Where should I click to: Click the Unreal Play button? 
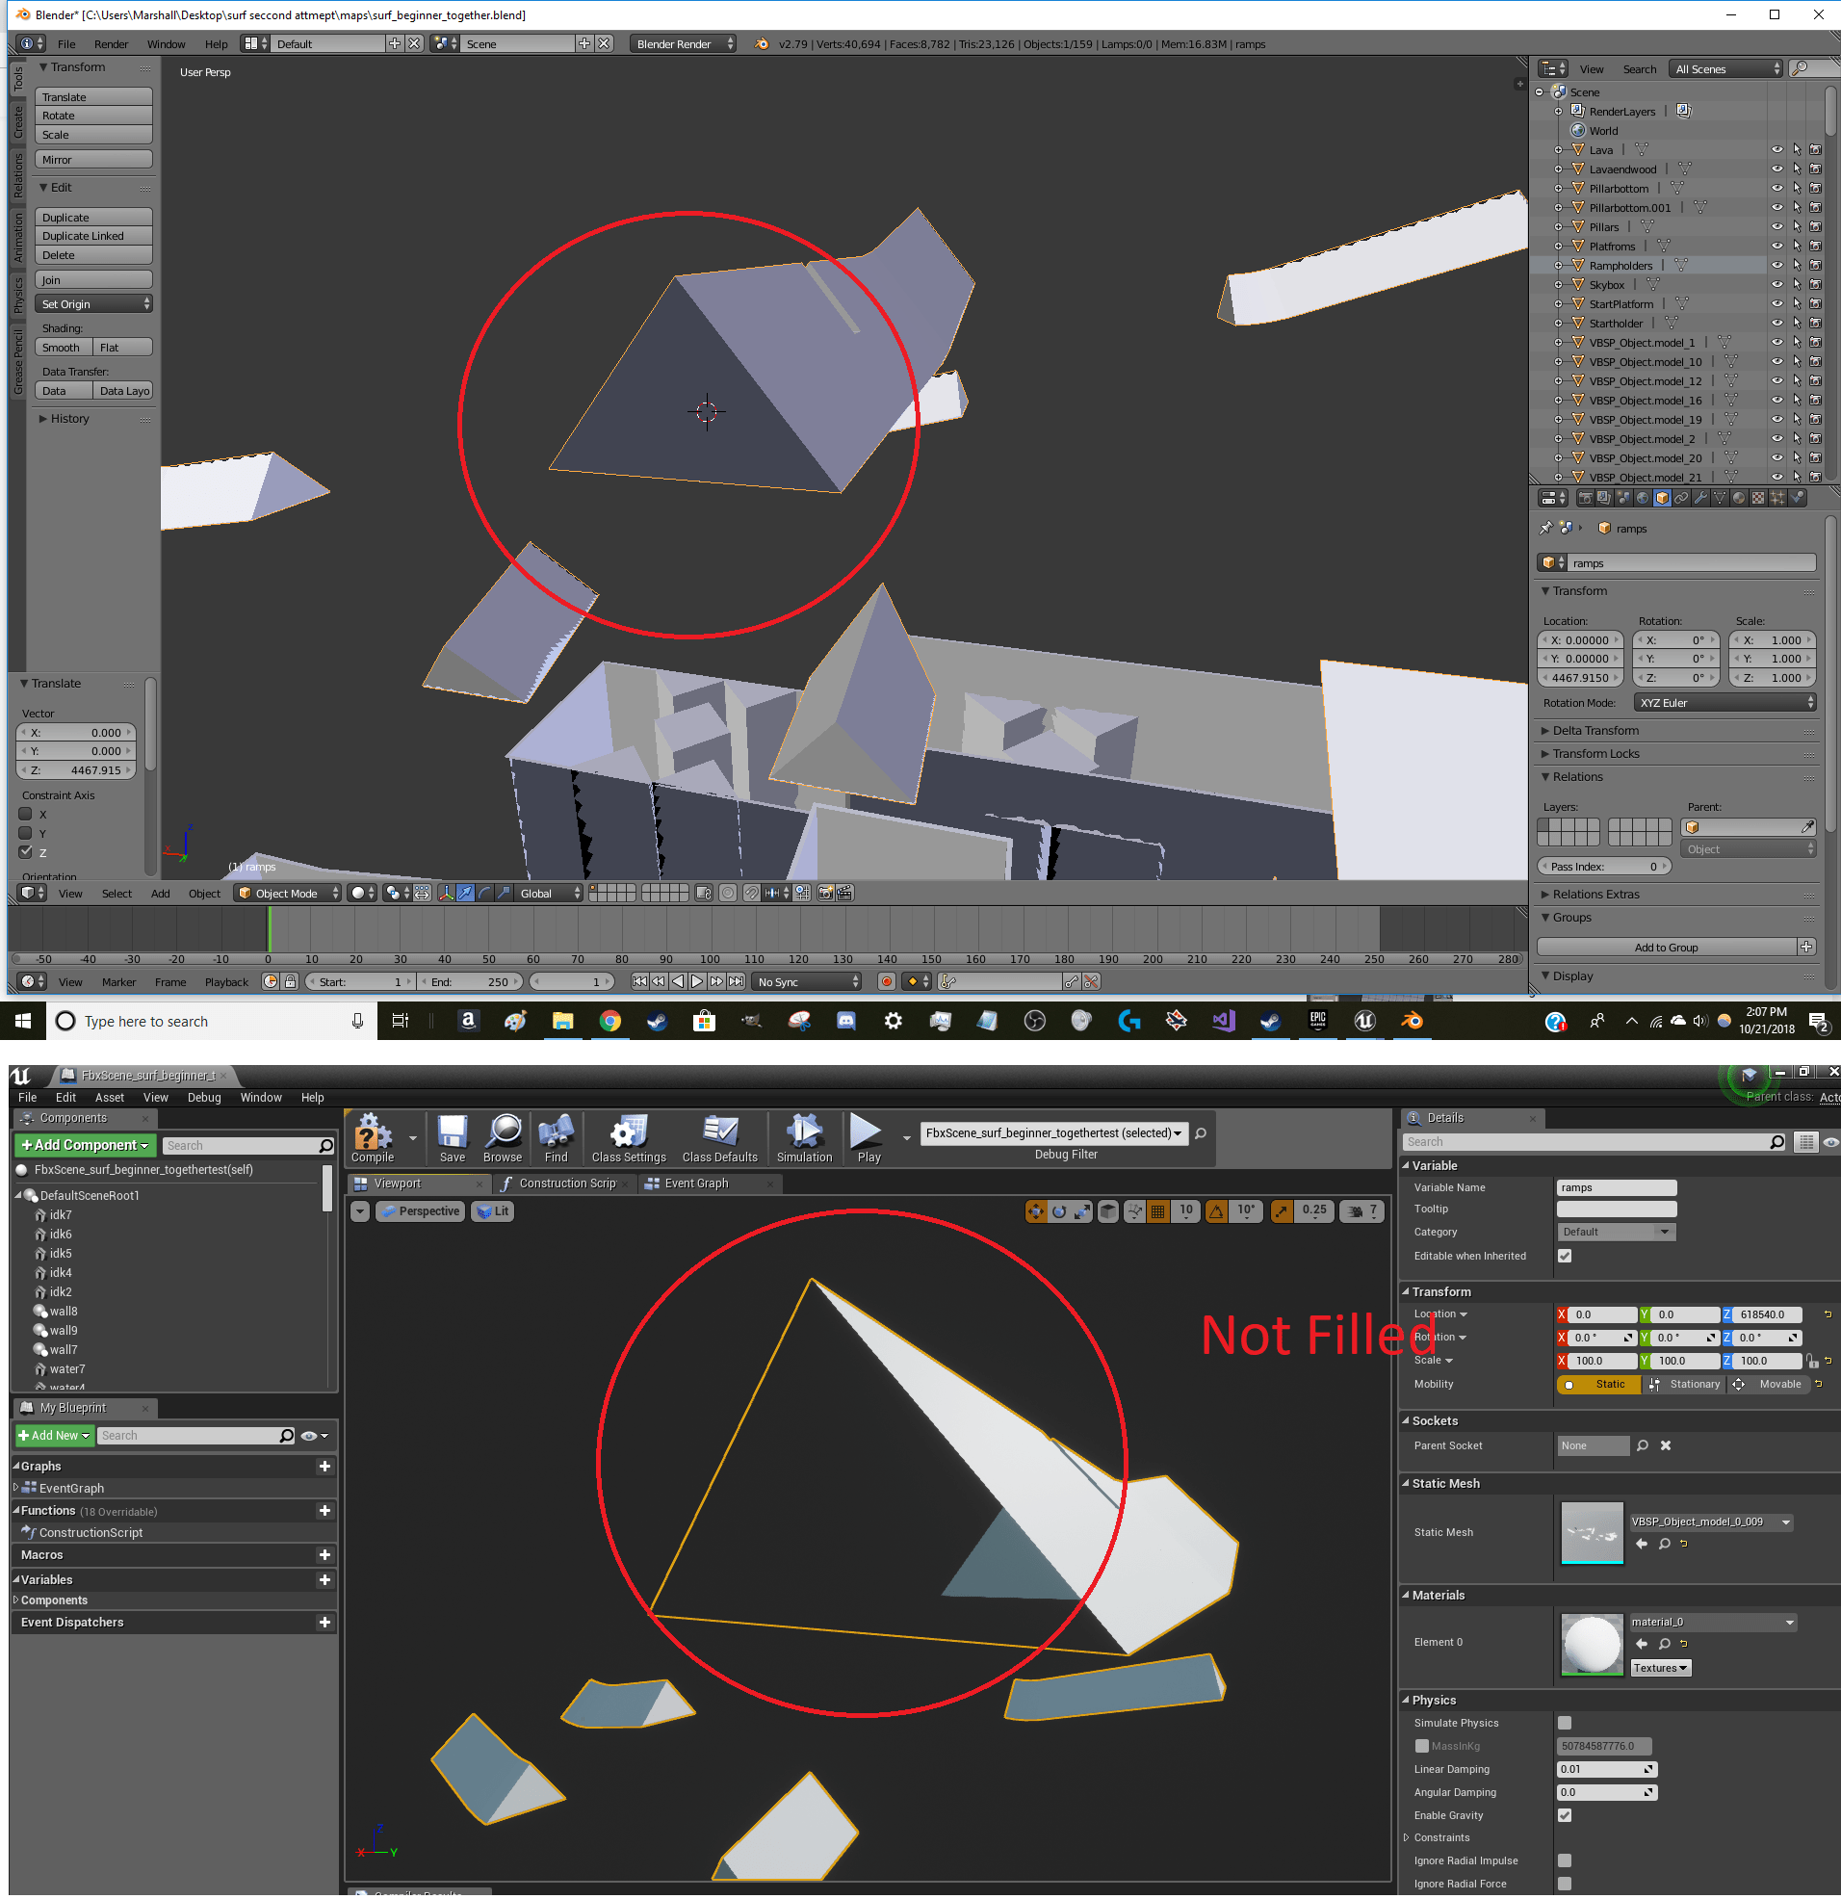point(869,1137)
